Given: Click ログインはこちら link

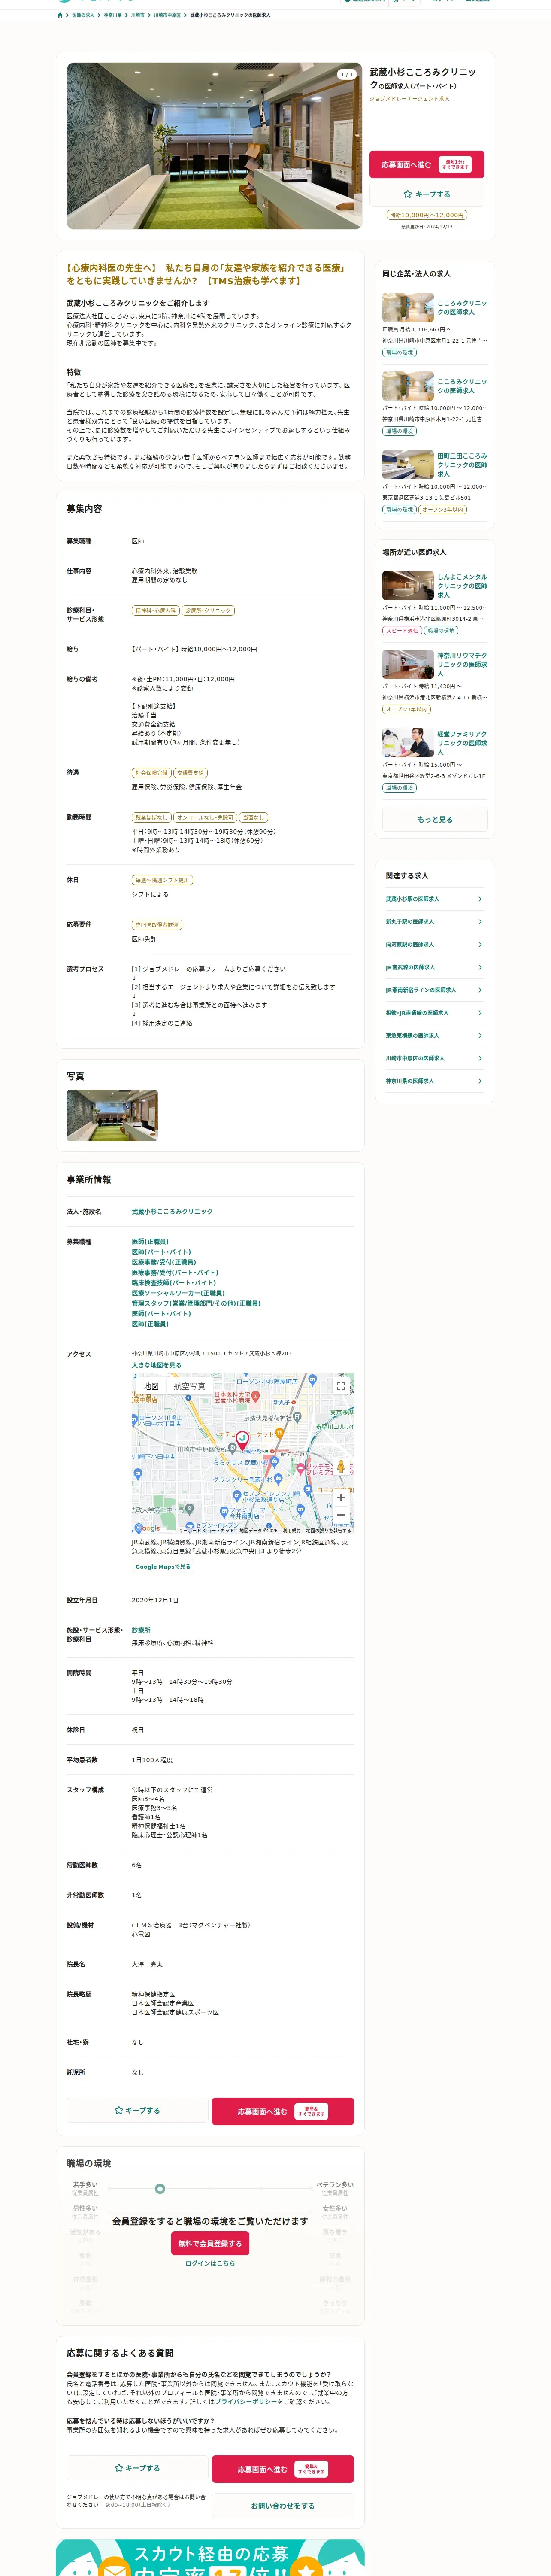Looking at the screenshot, I should (210, 2263).
